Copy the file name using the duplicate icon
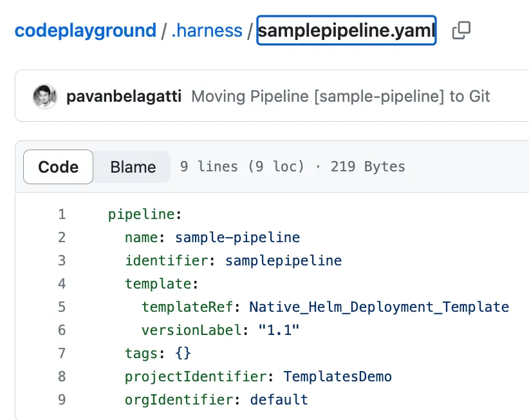This screenshot has width=529, height=420. tap(461, 30)
